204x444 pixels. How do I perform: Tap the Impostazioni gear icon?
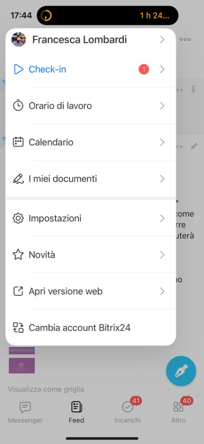pyautogui.click(x=18, y=219)
